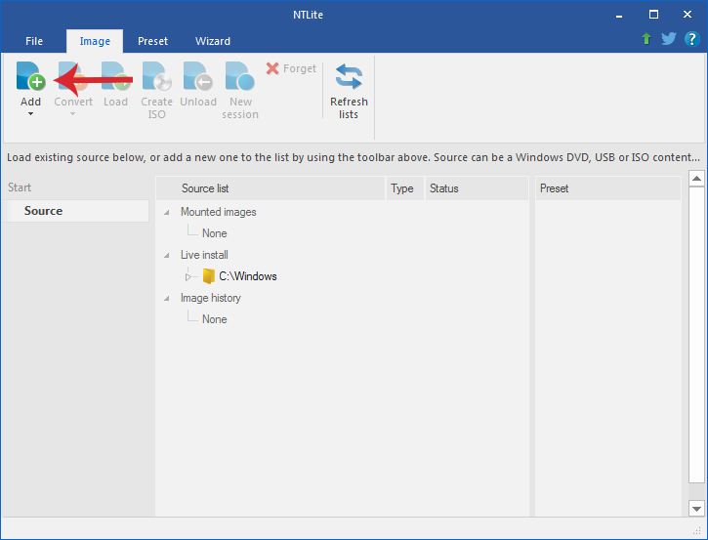Click the green update arrow icon
Screen dimensions: 708x540
pyautogui.click(x=646, y=39)
